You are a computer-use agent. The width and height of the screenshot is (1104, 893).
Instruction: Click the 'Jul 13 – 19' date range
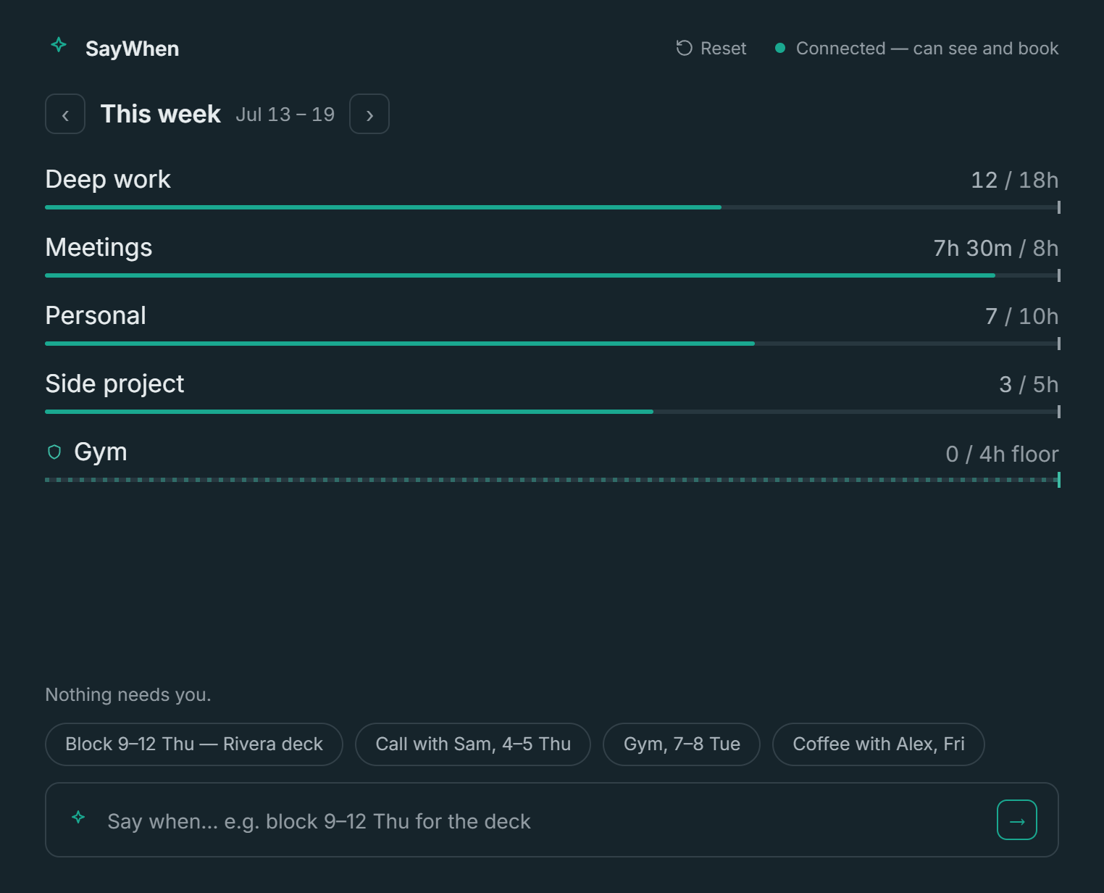click(285, 115)
